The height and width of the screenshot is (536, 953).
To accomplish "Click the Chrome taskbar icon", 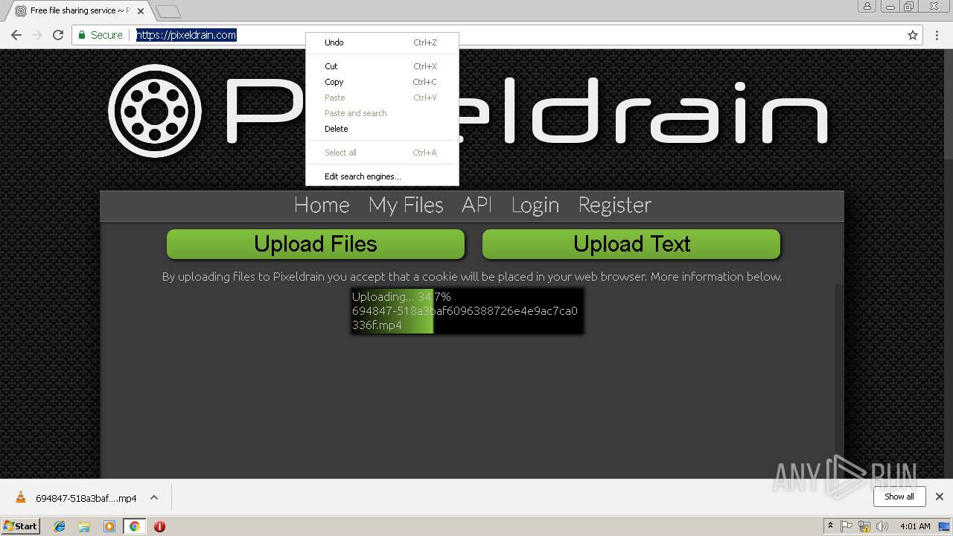I will (134, 526).
